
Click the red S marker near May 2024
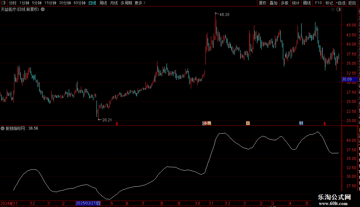tap(117, 124)
